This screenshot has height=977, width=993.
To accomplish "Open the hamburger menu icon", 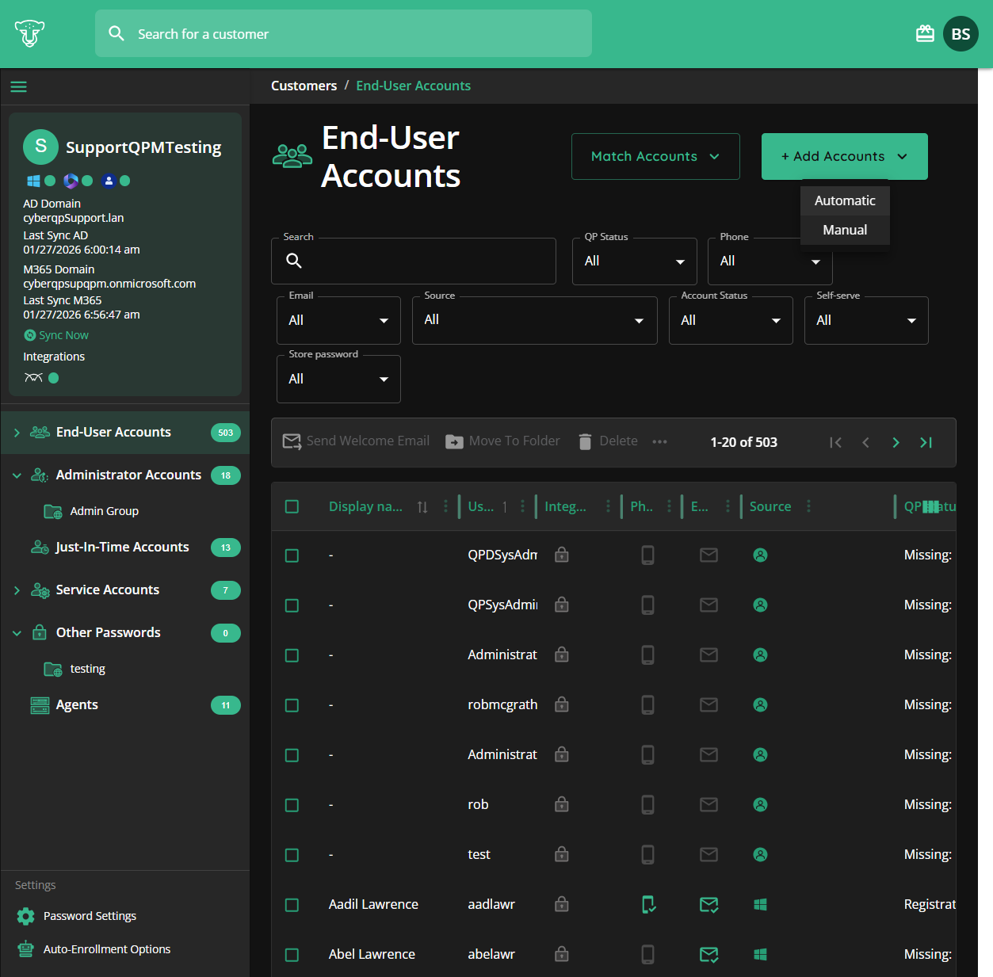I will (18, 86).
